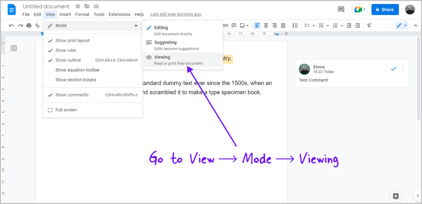Align text left
Image resolution: width=422 pixels, height=204 pixels.
[257, 26]
